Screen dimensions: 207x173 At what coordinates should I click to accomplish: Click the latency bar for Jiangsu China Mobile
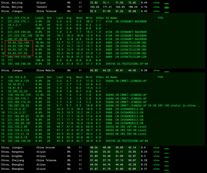[x=166, y=71]
